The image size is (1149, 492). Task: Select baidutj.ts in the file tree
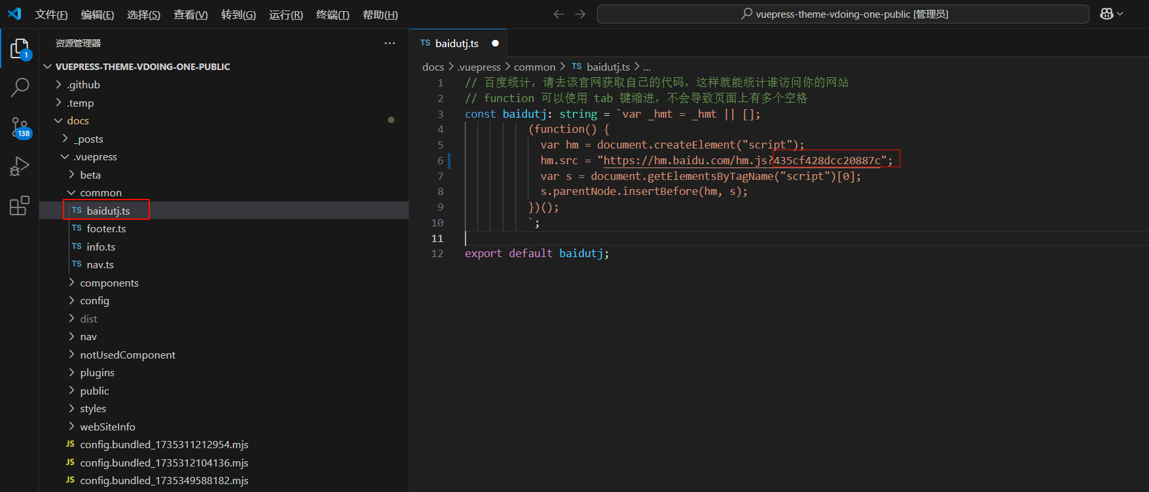(x=224, y=211)
